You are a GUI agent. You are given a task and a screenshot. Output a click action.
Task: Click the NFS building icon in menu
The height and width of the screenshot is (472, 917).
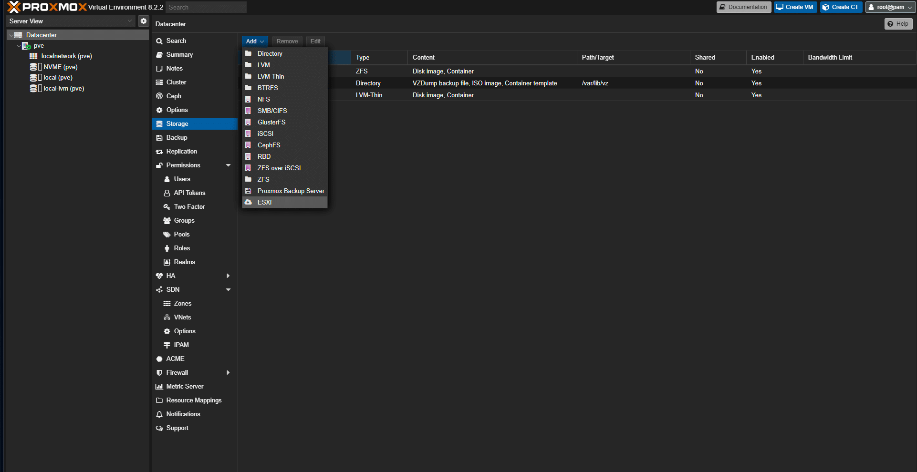coord(248,99)
